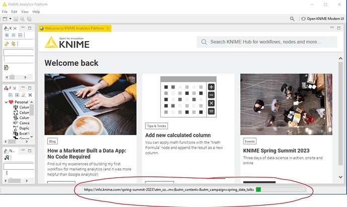This screenshot has height=207, width=347.
Task: Open the New workflow dropdown arrow
Action: [10, 19]
